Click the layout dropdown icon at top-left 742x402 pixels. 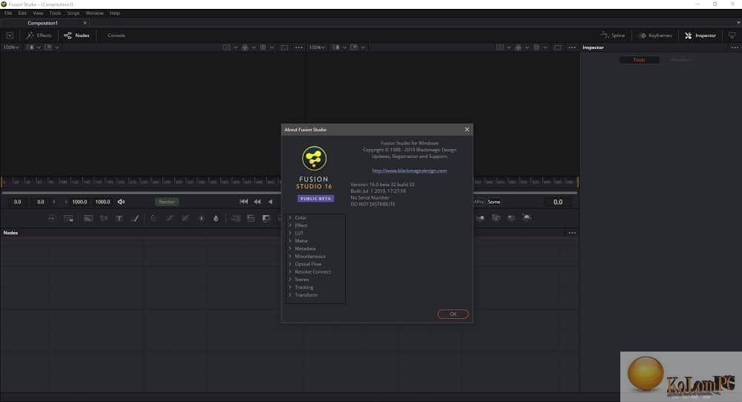(x=10, y=36)
